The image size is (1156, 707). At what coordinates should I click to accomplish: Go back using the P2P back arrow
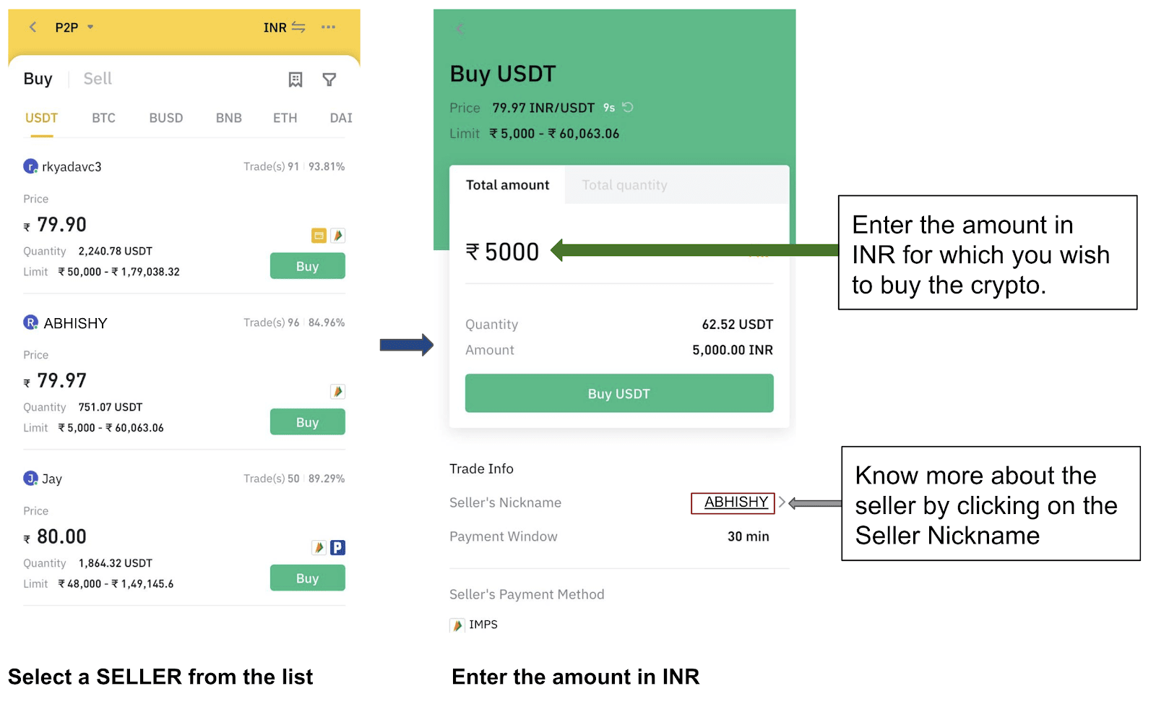[x=33, y=27]
